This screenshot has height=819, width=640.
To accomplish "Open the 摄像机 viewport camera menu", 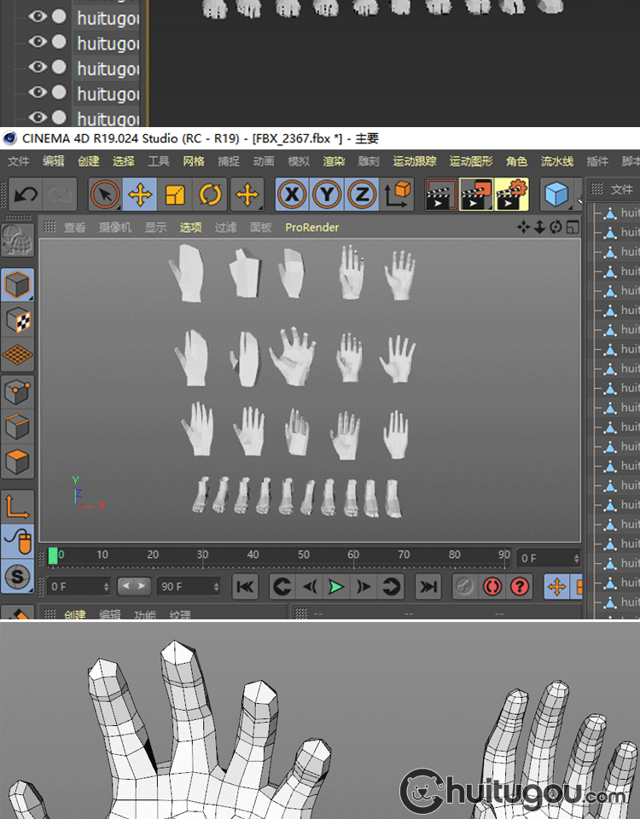I will click(x=115, y=228).
